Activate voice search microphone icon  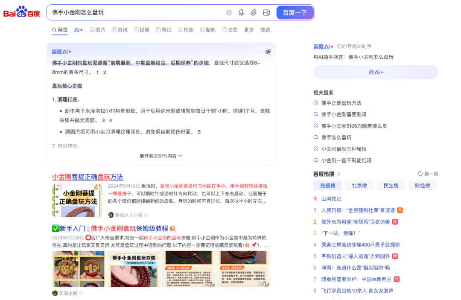(x=241, y=12)
